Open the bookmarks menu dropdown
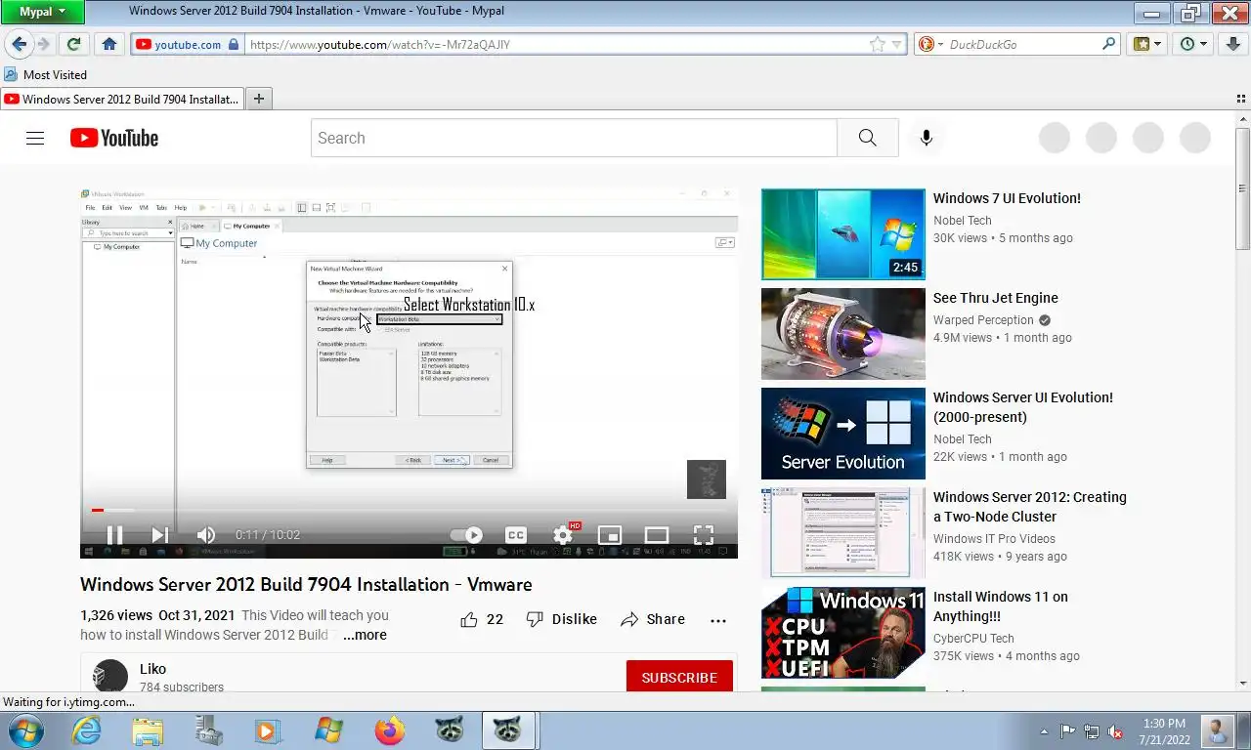Viewport: 1251px width, 750px height. tap(1146, 44)
